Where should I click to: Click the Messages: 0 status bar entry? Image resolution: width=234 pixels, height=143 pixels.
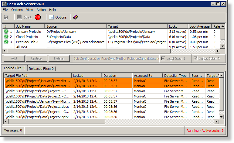(x=13, y=130)
